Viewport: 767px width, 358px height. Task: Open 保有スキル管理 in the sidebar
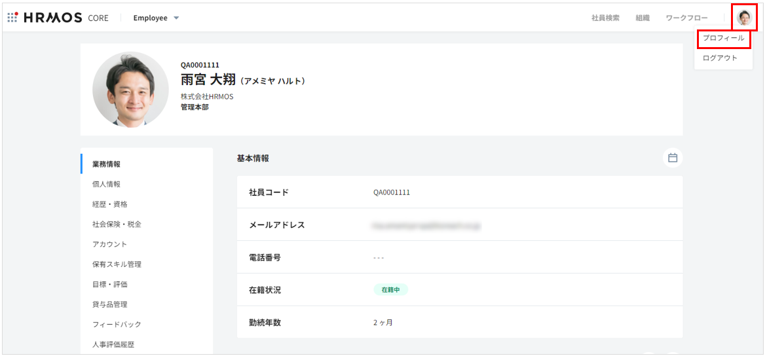click(117, 264)
